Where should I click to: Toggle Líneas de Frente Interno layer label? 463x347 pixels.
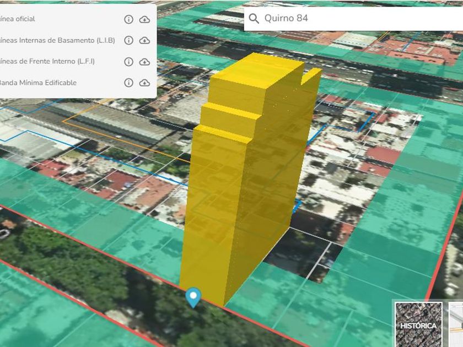(47, 61)
